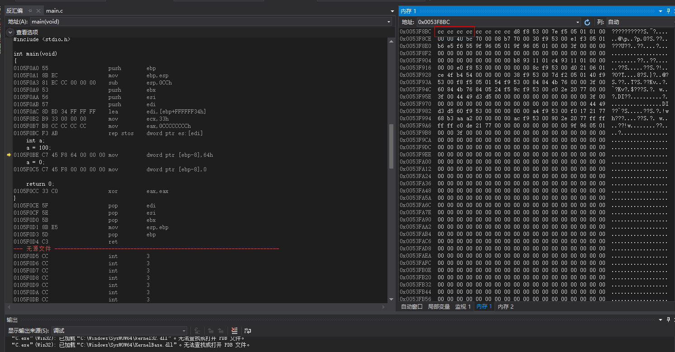The width and height of the screenshot is (675, 352).
Task: Click the find message in code icon in output toolbar
Action: [197, 331]
